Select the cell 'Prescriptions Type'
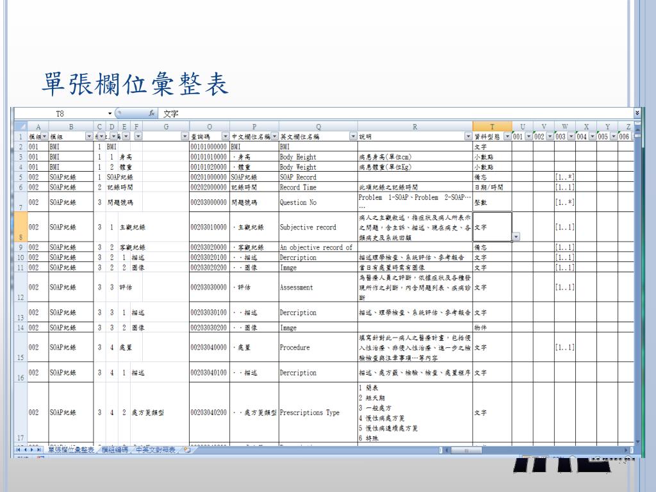Viewport: 656px width, 492px height. 318,413
